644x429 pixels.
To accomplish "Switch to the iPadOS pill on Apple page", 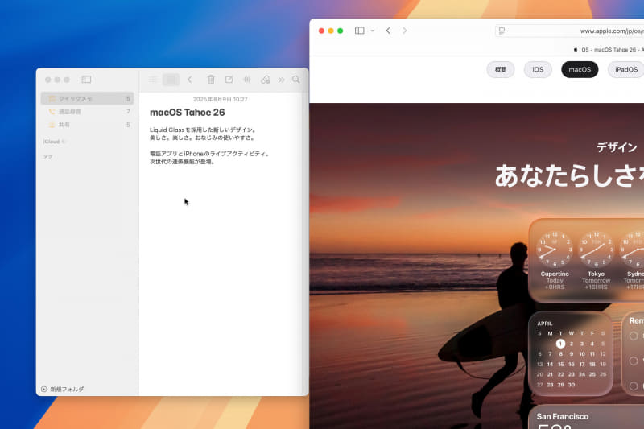I will tap(626, 69).
